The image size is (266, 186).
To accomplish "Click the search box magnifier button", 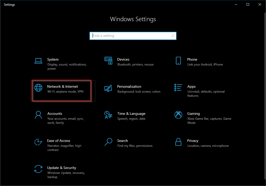I will coord(172,36).
